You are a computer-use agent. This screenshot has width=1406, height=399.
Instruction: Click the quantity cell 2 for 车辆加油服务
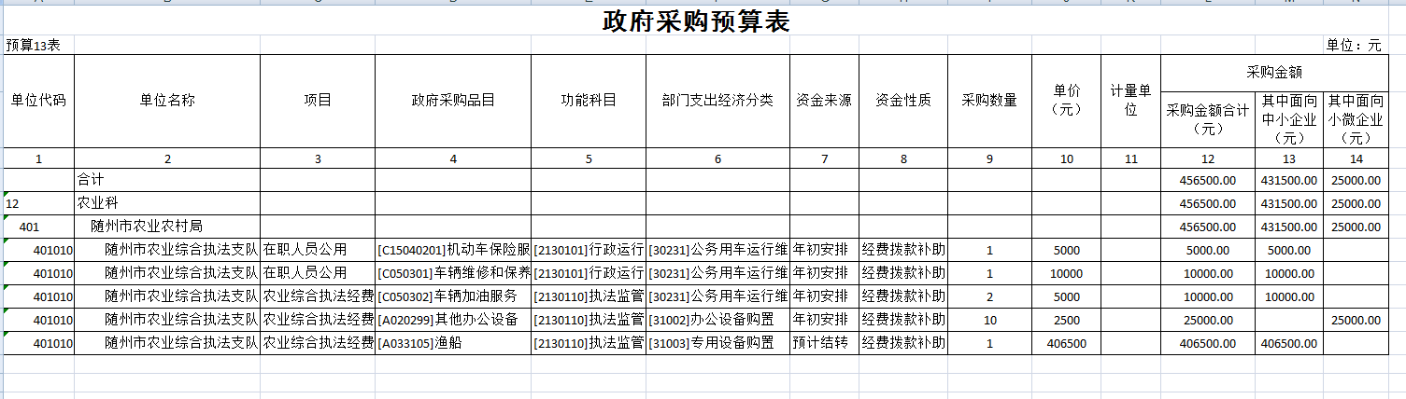[x=989, y=296]
